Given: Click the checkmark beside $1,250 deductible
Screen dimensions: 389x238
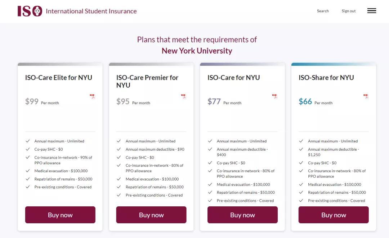Looking at the screenshot, I should [x=301, y=149].
